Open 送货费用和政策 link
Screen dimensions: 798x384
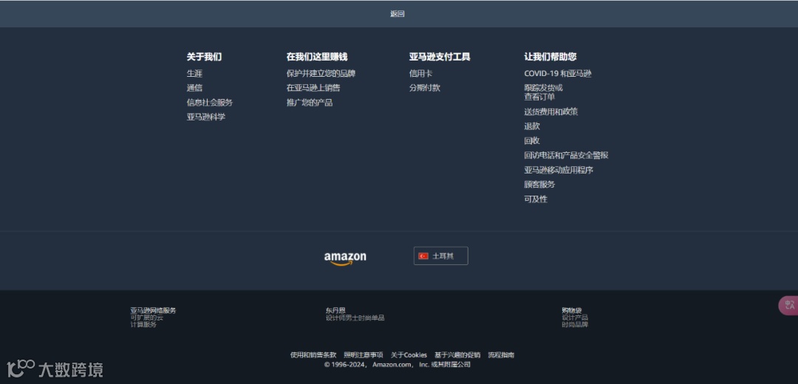(x=550, y=112)
